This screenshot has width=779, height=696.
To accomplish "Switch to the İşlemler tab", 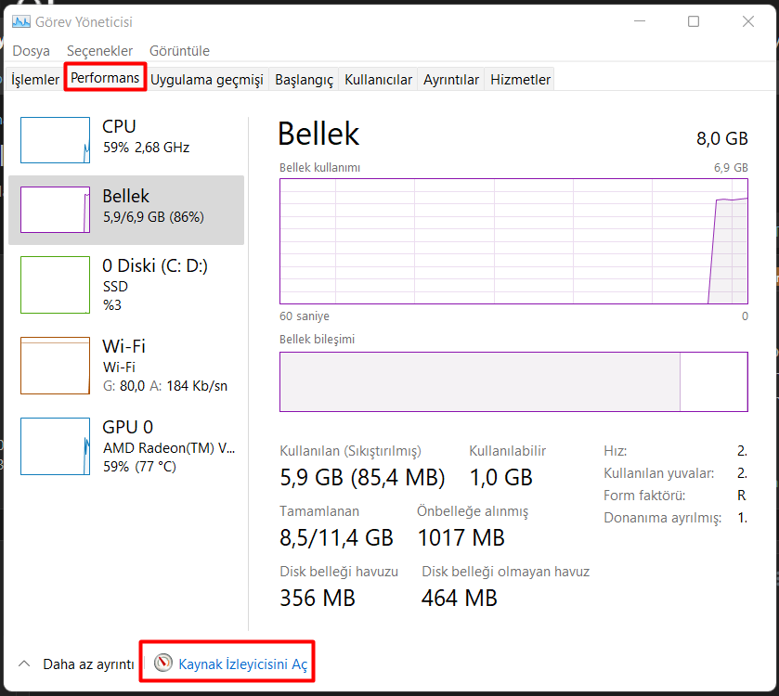I will (x=35, y=80).
